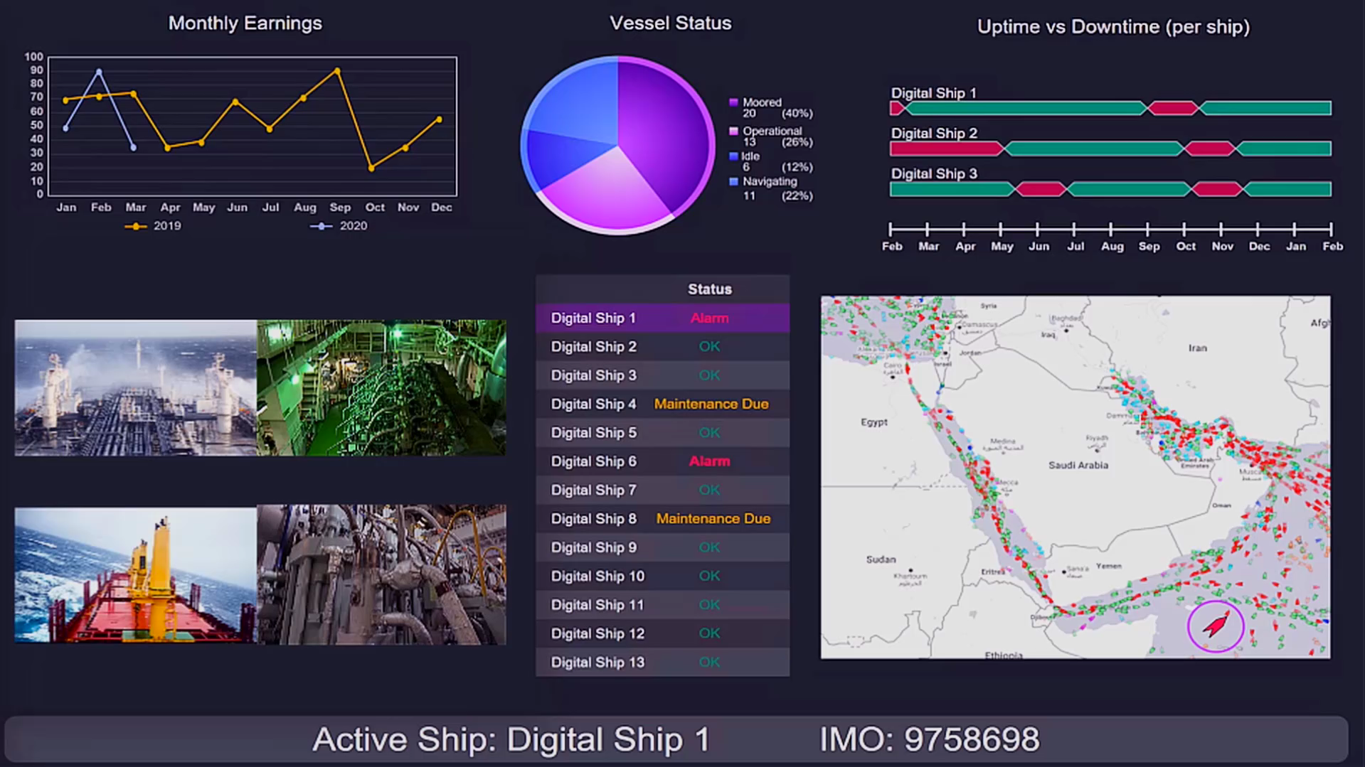The height and width of the screenshot is (767, 1365).
Task: Open the green-lit engine room photo
Action: click(x=381, y=387)
